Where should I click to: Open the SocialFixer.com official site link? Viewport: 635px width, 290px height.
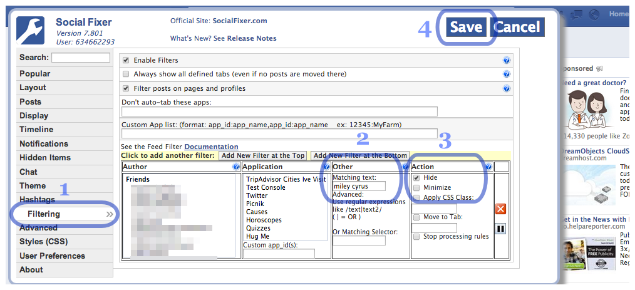[x=240, y=21]
